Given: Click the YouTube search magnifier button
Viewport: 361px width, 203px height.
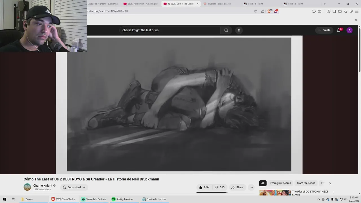Looking at the screenshot, I should pos(226,30).
